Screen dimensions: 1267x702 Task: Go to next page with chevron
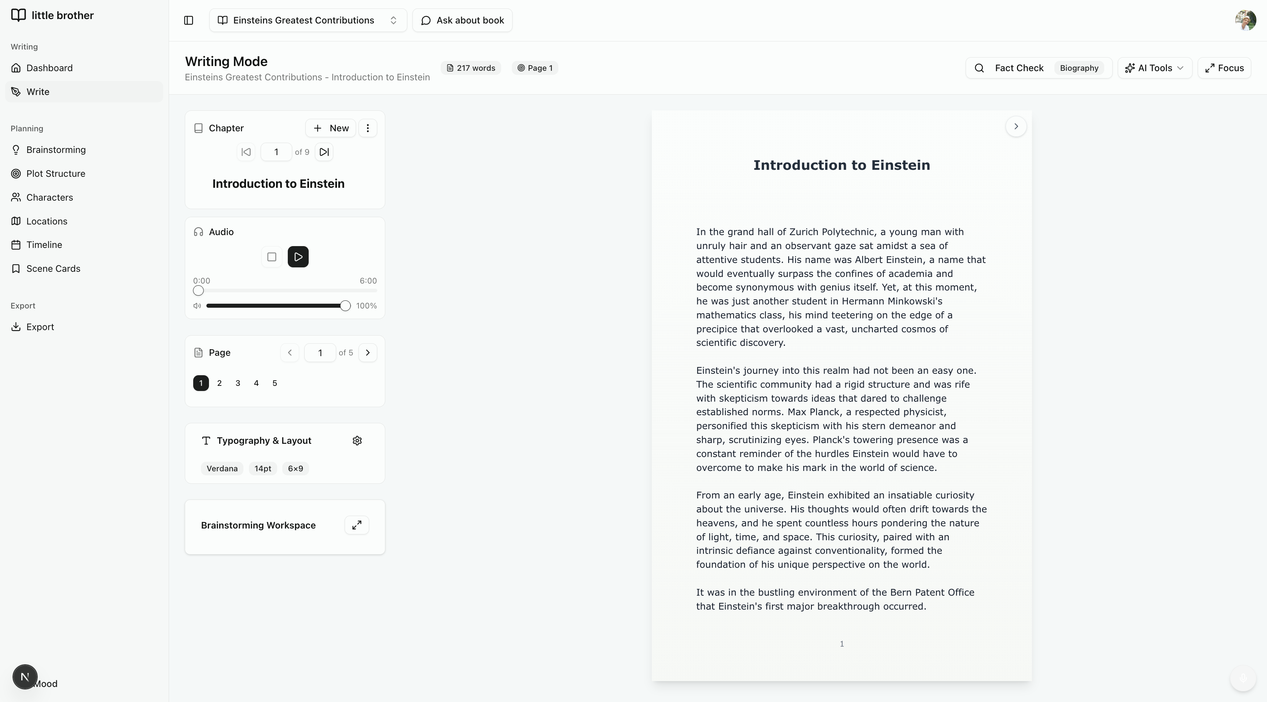367,353
